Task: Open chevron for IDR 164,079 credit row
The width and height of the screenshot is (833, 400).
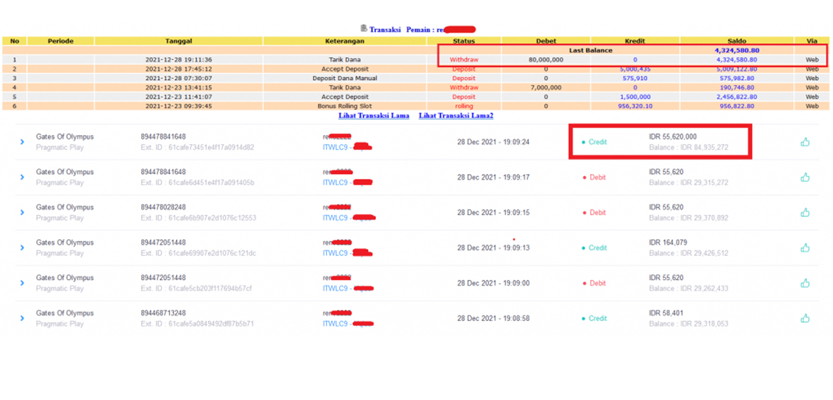Action: tap(22, 248)
